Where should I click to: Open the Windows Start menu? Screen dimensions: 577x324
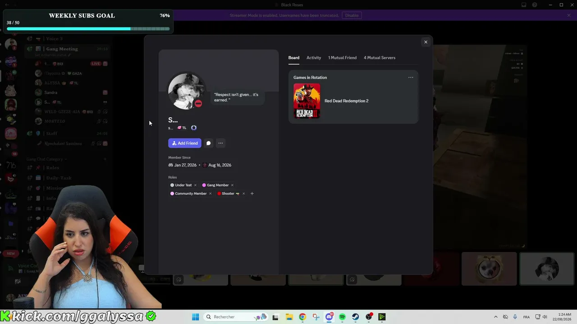[x=195, y=317]
